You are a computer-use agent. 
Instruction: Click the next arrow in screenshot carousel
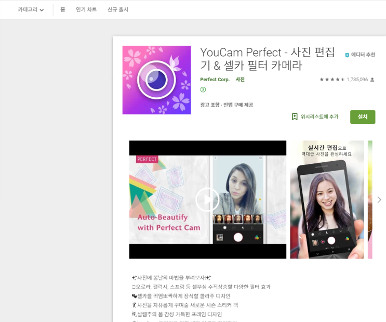tap(379, 199)
